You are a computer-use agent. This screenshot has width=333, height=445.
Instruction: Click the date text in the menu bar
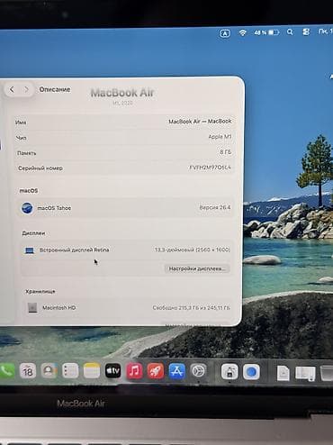tap(326, 31)
